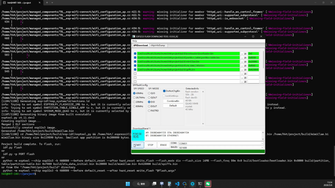Click the @ icon beside address 0x20000
The width and height of the screenshot is (335, 188).
pos(245,62)
